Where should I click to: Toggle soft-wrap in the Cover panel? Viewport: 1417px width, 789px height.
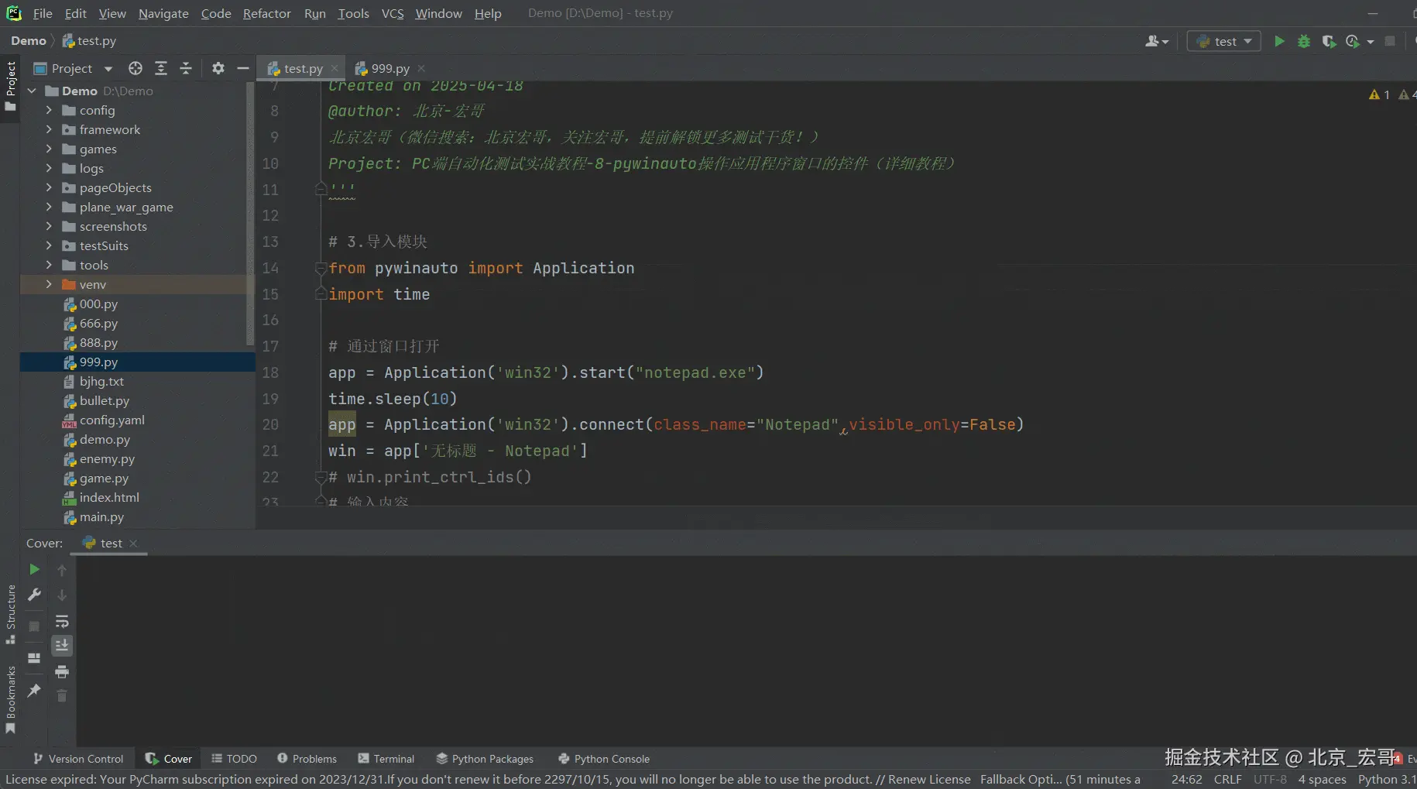tap(62, 621)
